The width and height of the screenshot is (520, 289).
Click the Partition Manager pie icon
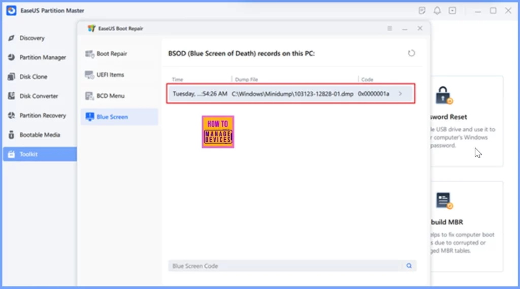11,57
